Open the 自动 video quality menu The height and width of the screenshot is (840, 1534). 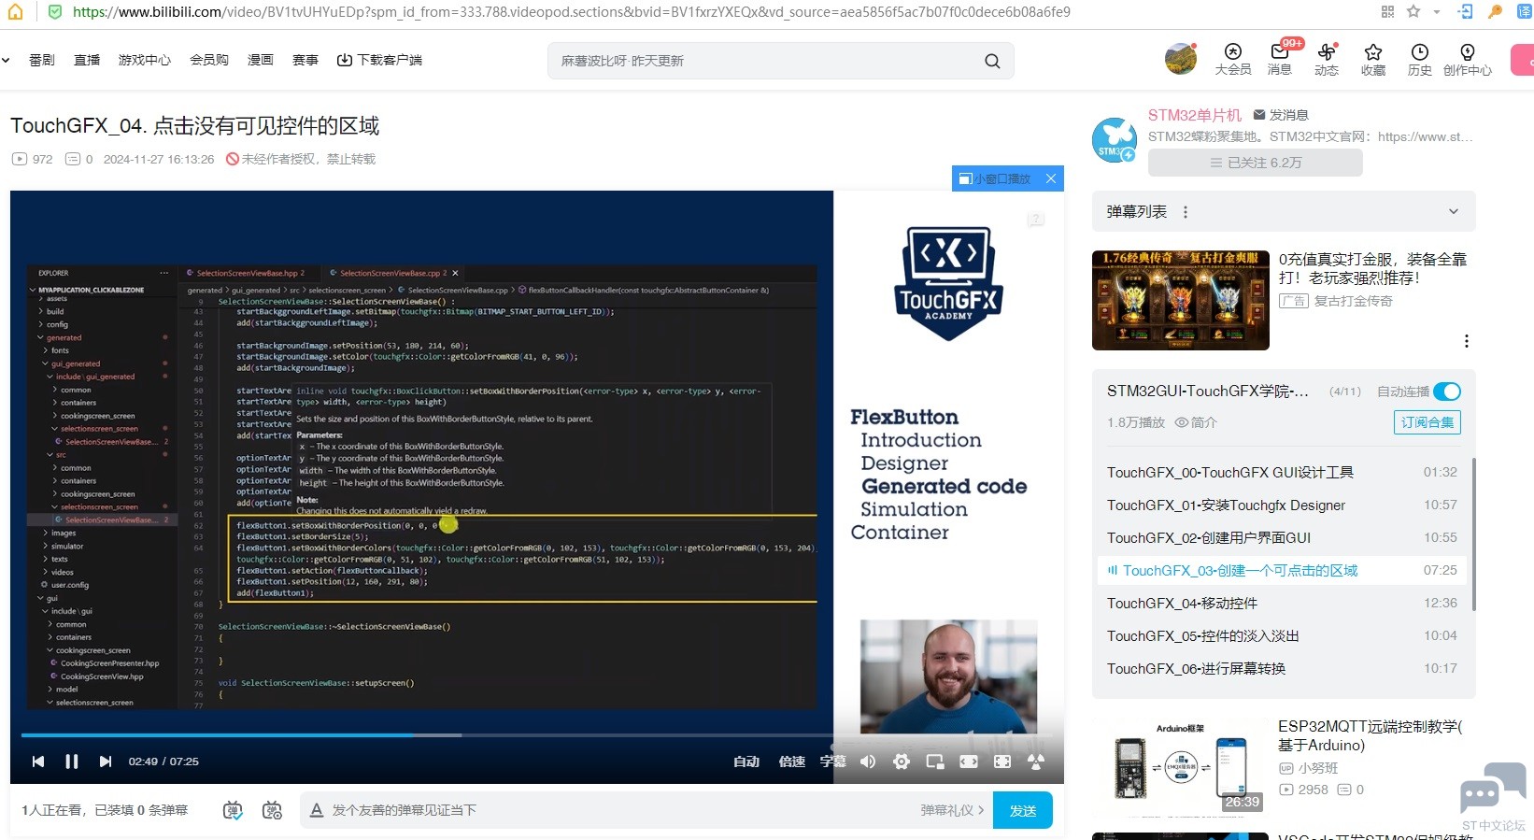click(x=746, y=762)
